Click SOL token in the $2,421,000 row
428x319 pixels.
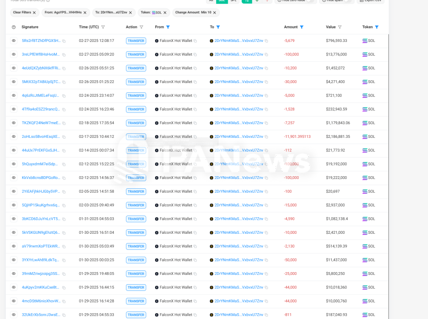[x=369, y=232]
